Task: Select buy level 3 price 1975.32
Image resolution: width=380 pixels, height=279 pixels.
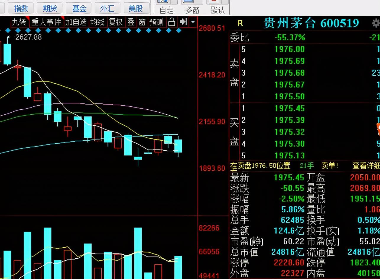Action: point(290,132)
